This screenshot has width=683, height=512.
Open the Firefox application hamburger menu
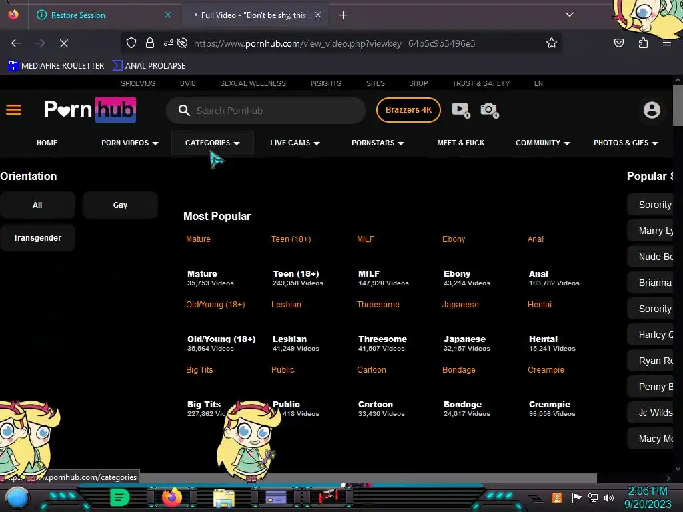[666, 43]
